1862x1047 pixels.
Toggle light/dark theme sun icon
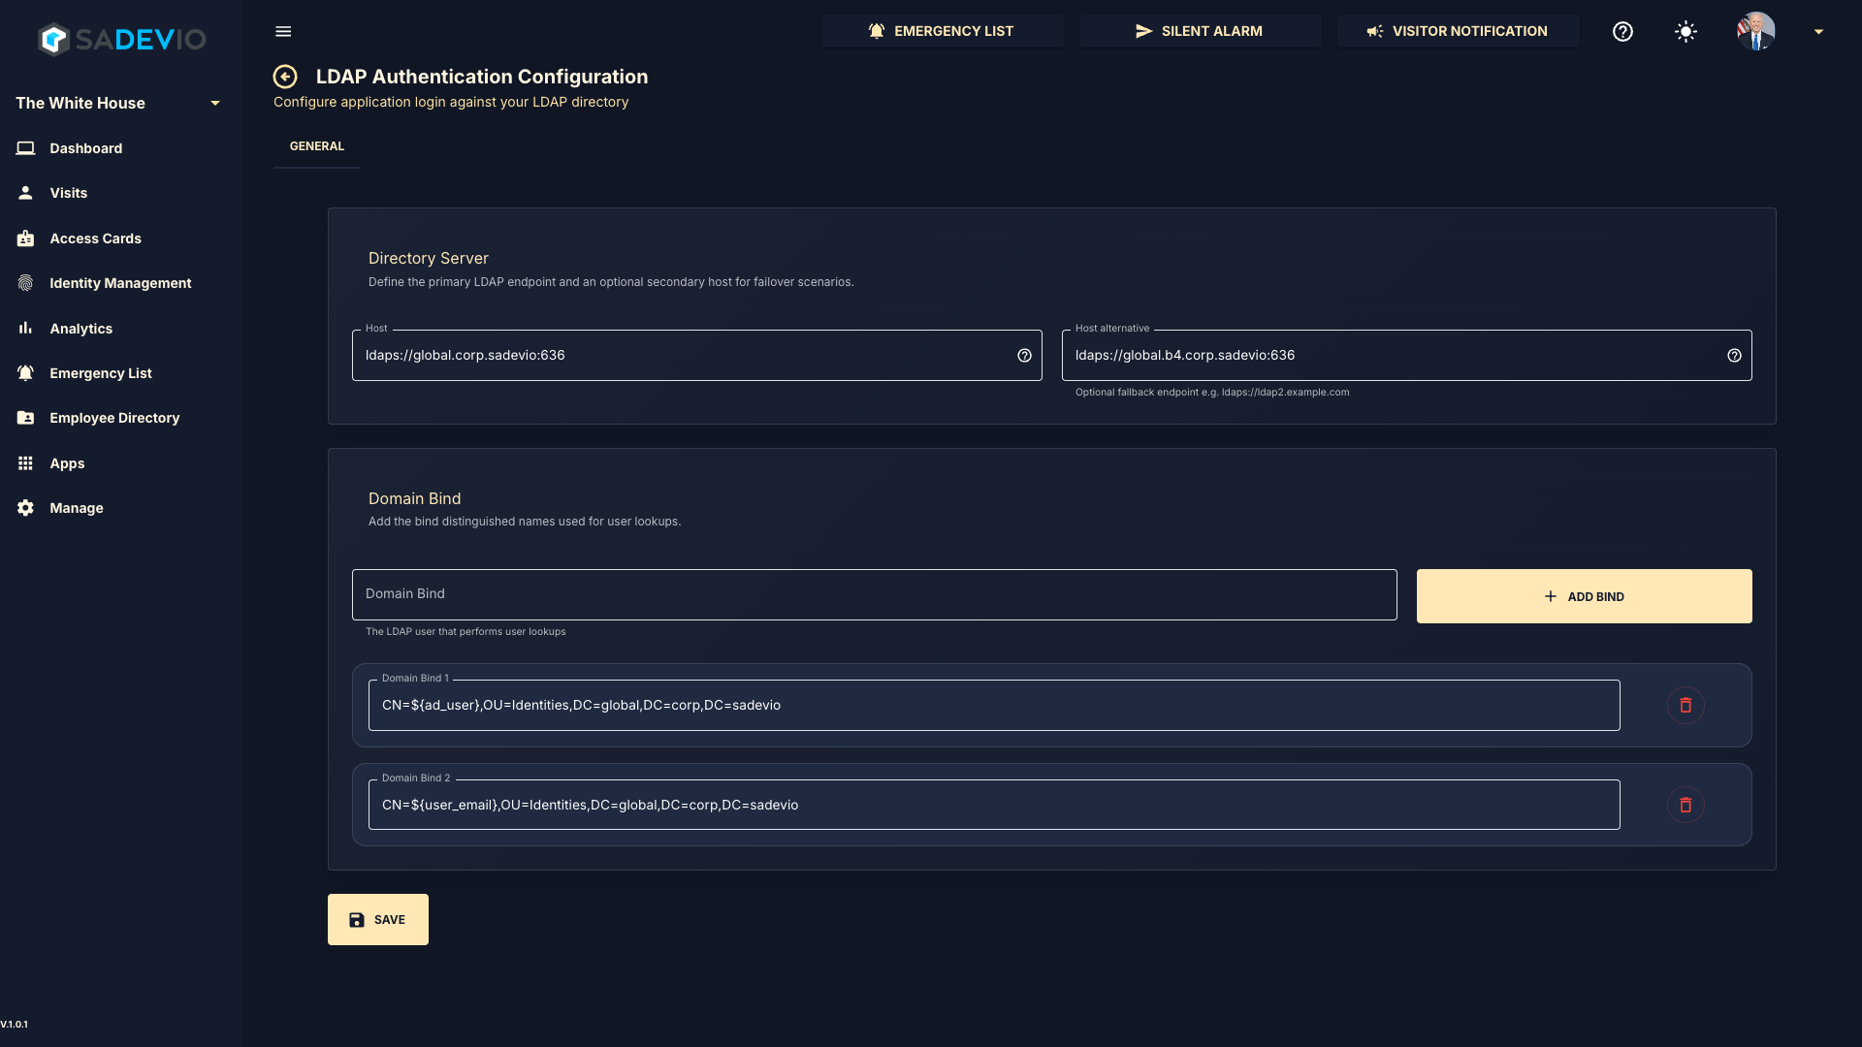1685,31
